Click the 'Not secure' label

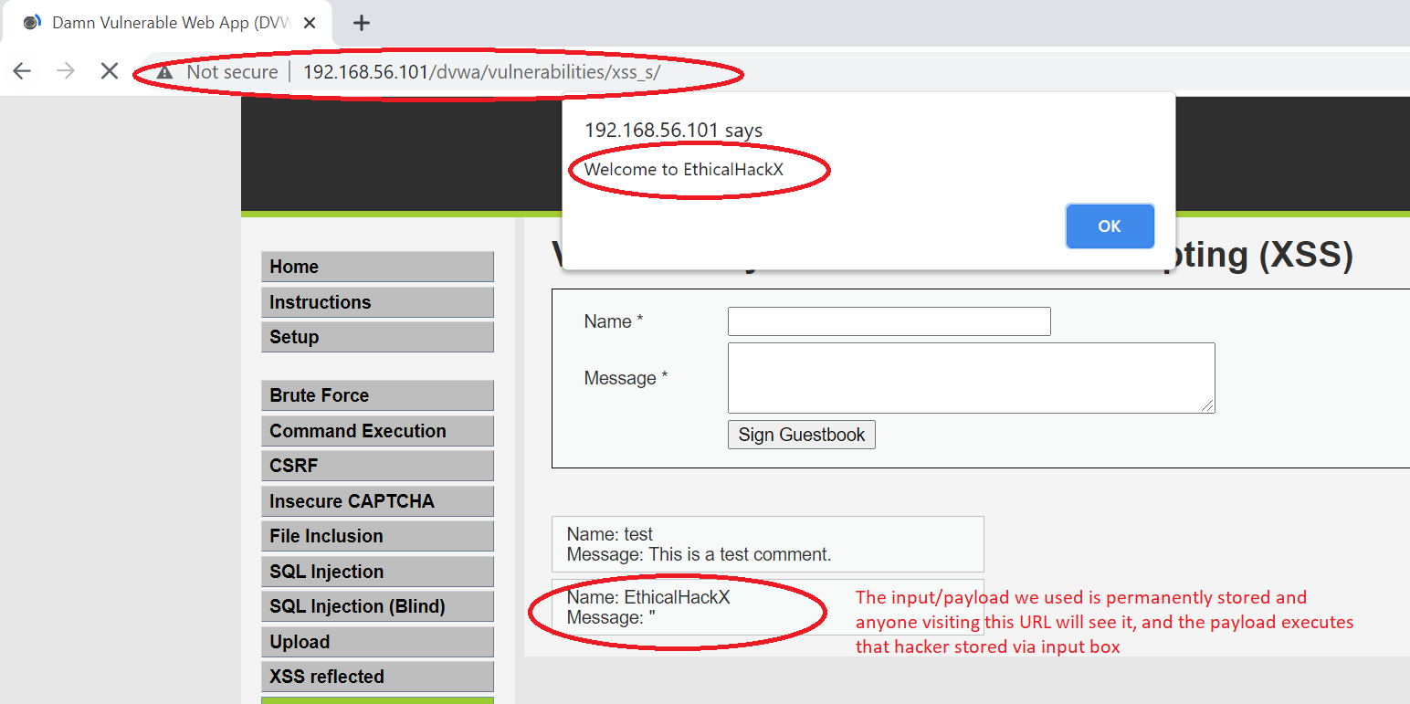(232, 72)
